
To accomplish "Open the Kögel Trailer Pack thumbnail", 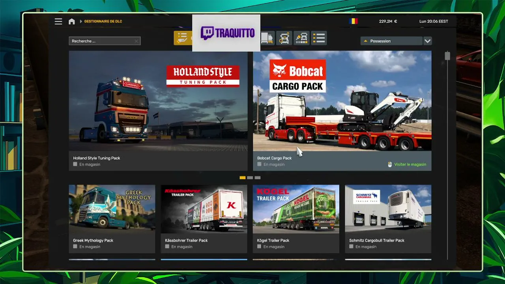I will (296, 209).
